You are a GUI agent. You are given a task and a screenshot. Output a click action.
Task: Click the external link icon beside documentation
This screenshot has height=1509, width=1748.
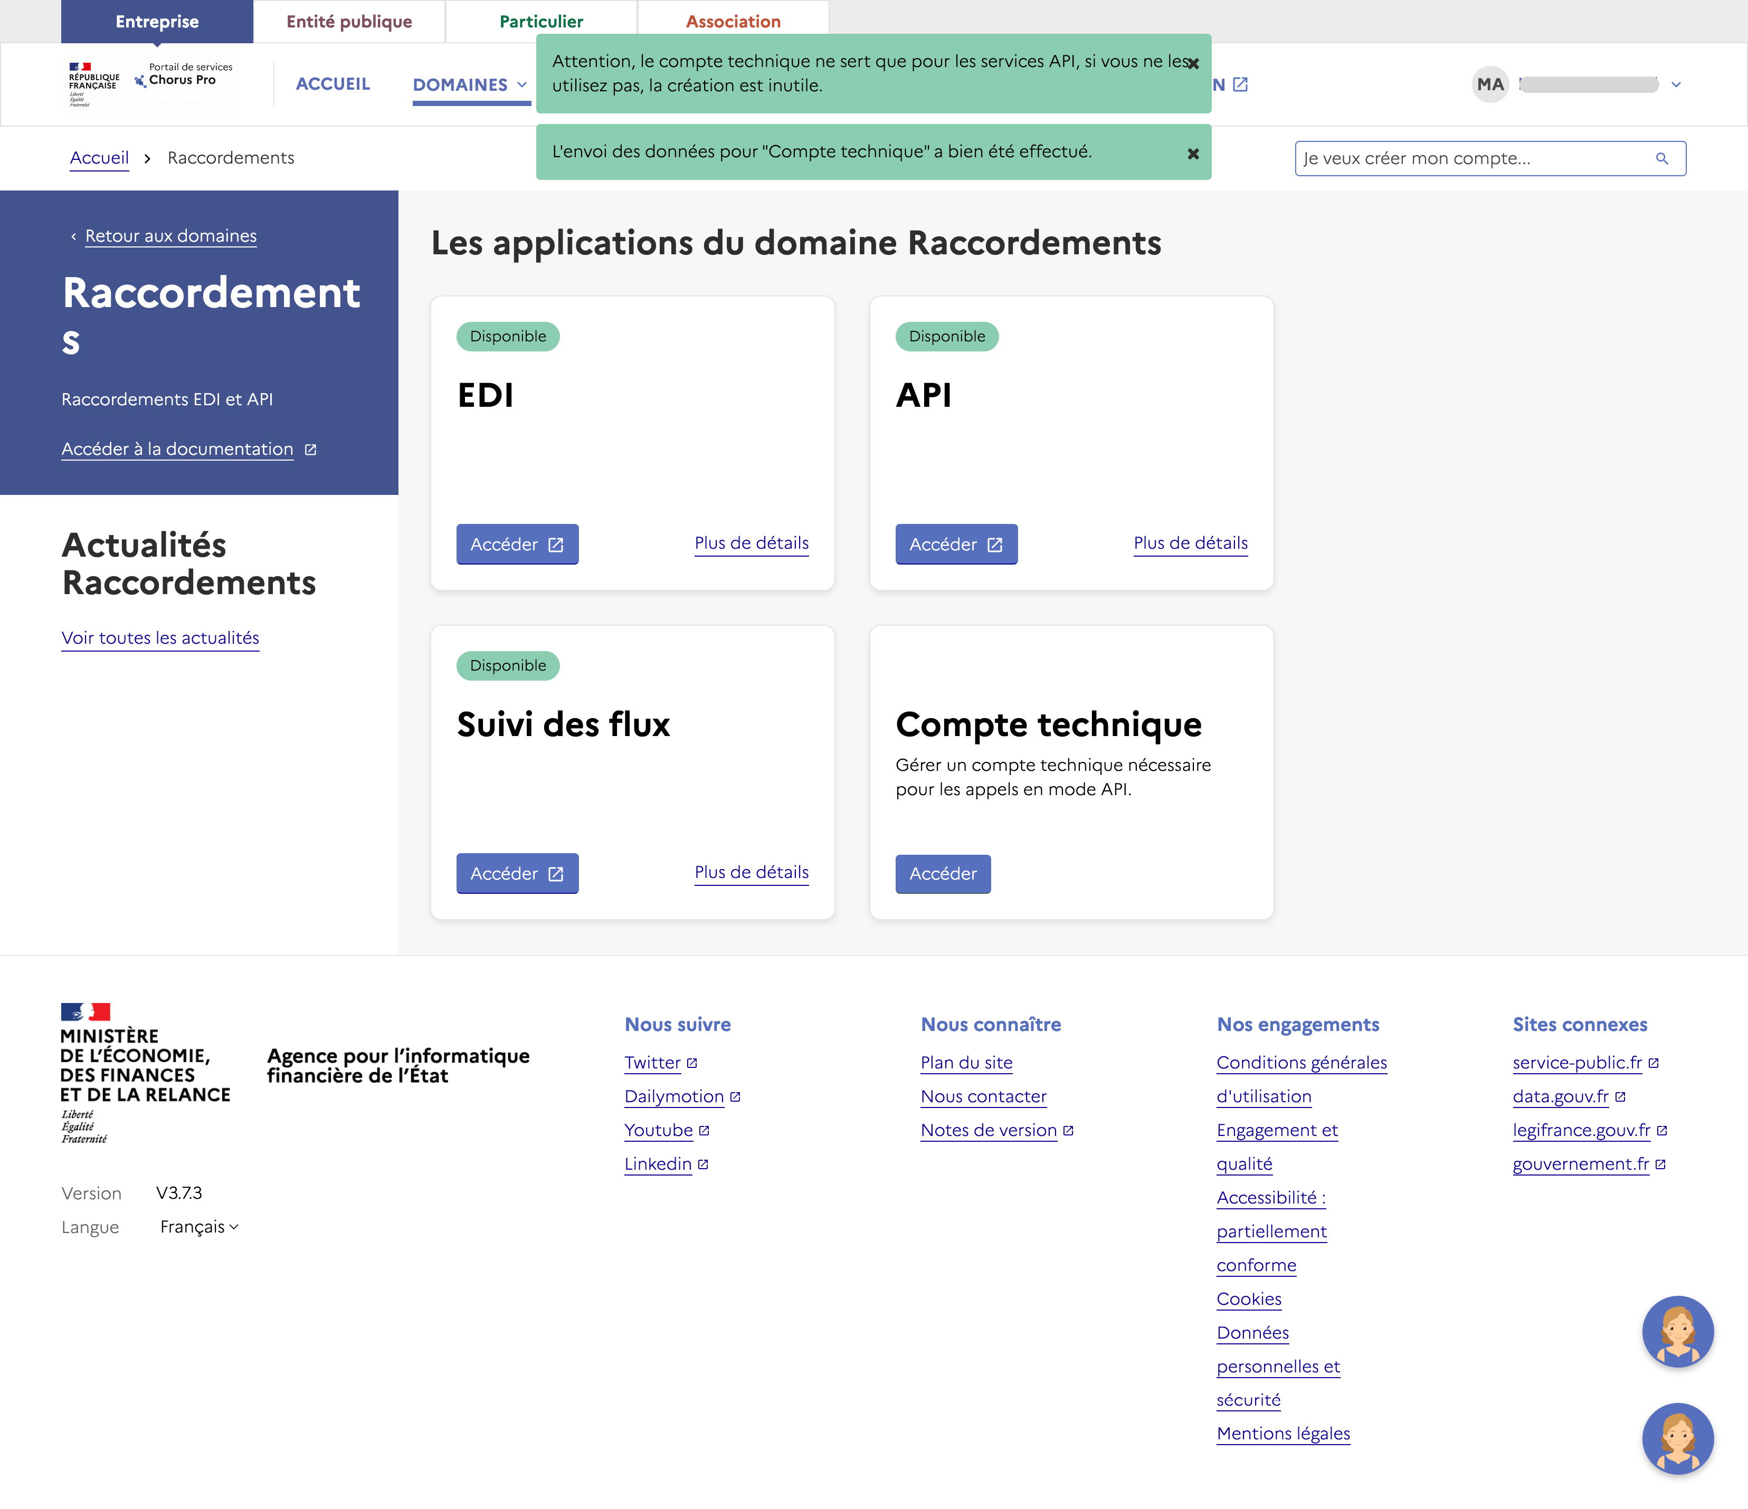(x=310, y=450)
